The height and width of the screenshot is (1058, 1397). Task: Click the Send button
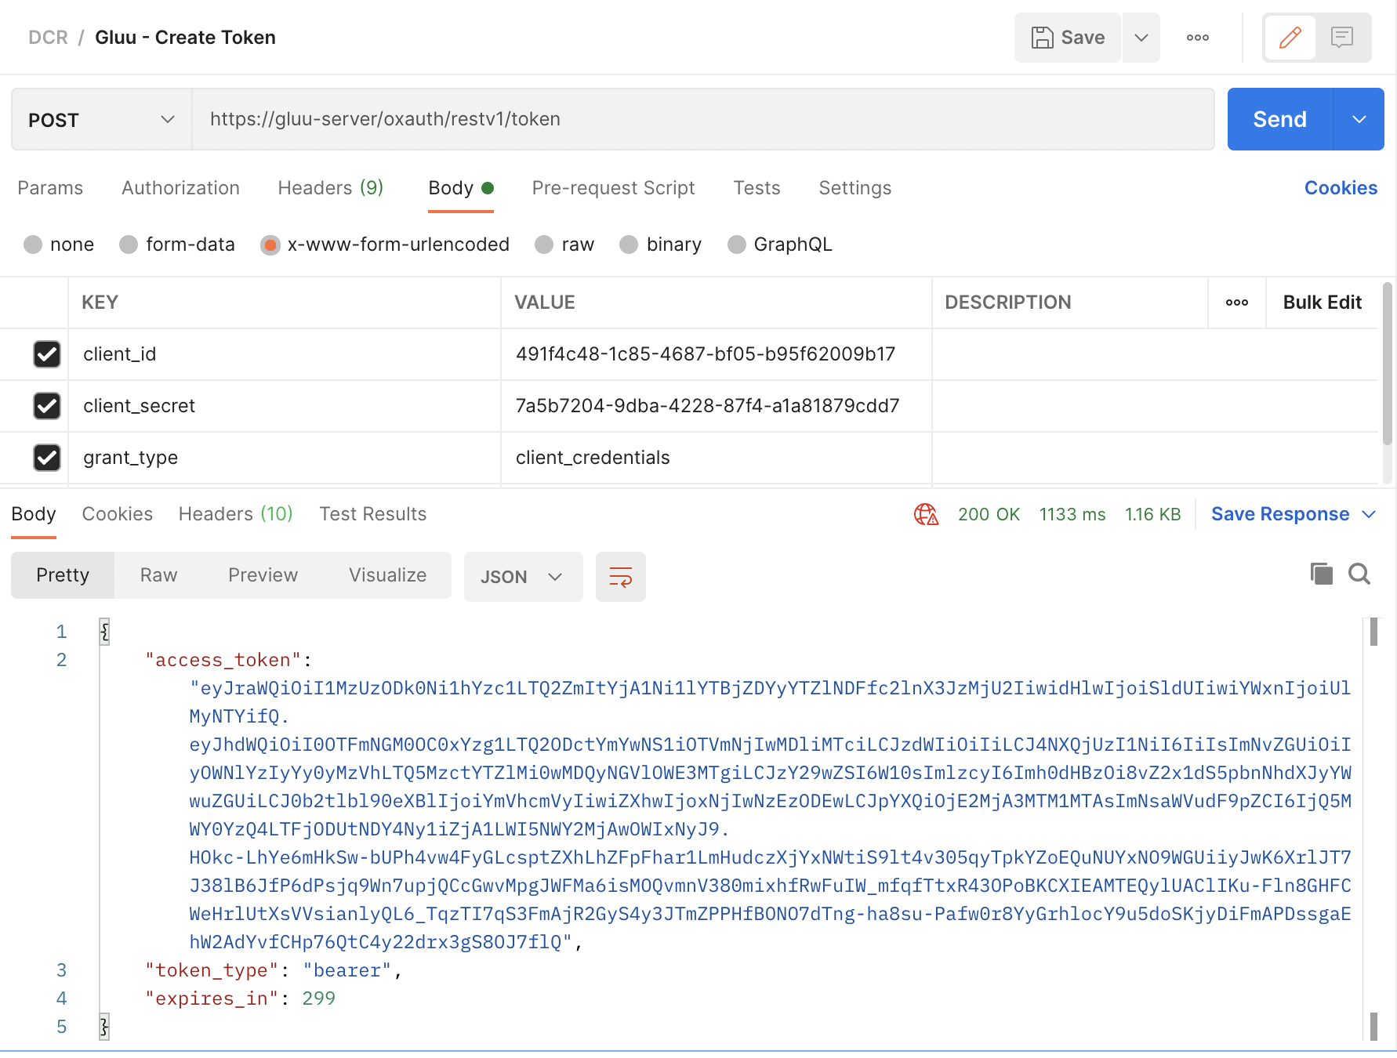click(x=1279, y=120)
